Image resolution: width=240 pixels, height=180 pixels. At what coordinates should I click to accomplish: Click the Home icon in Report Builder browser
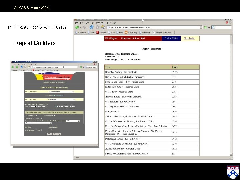click(x=29, y=67)
